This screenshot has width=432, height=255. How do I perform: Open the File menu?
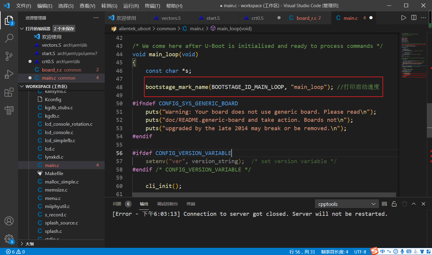tap(23, 6)
